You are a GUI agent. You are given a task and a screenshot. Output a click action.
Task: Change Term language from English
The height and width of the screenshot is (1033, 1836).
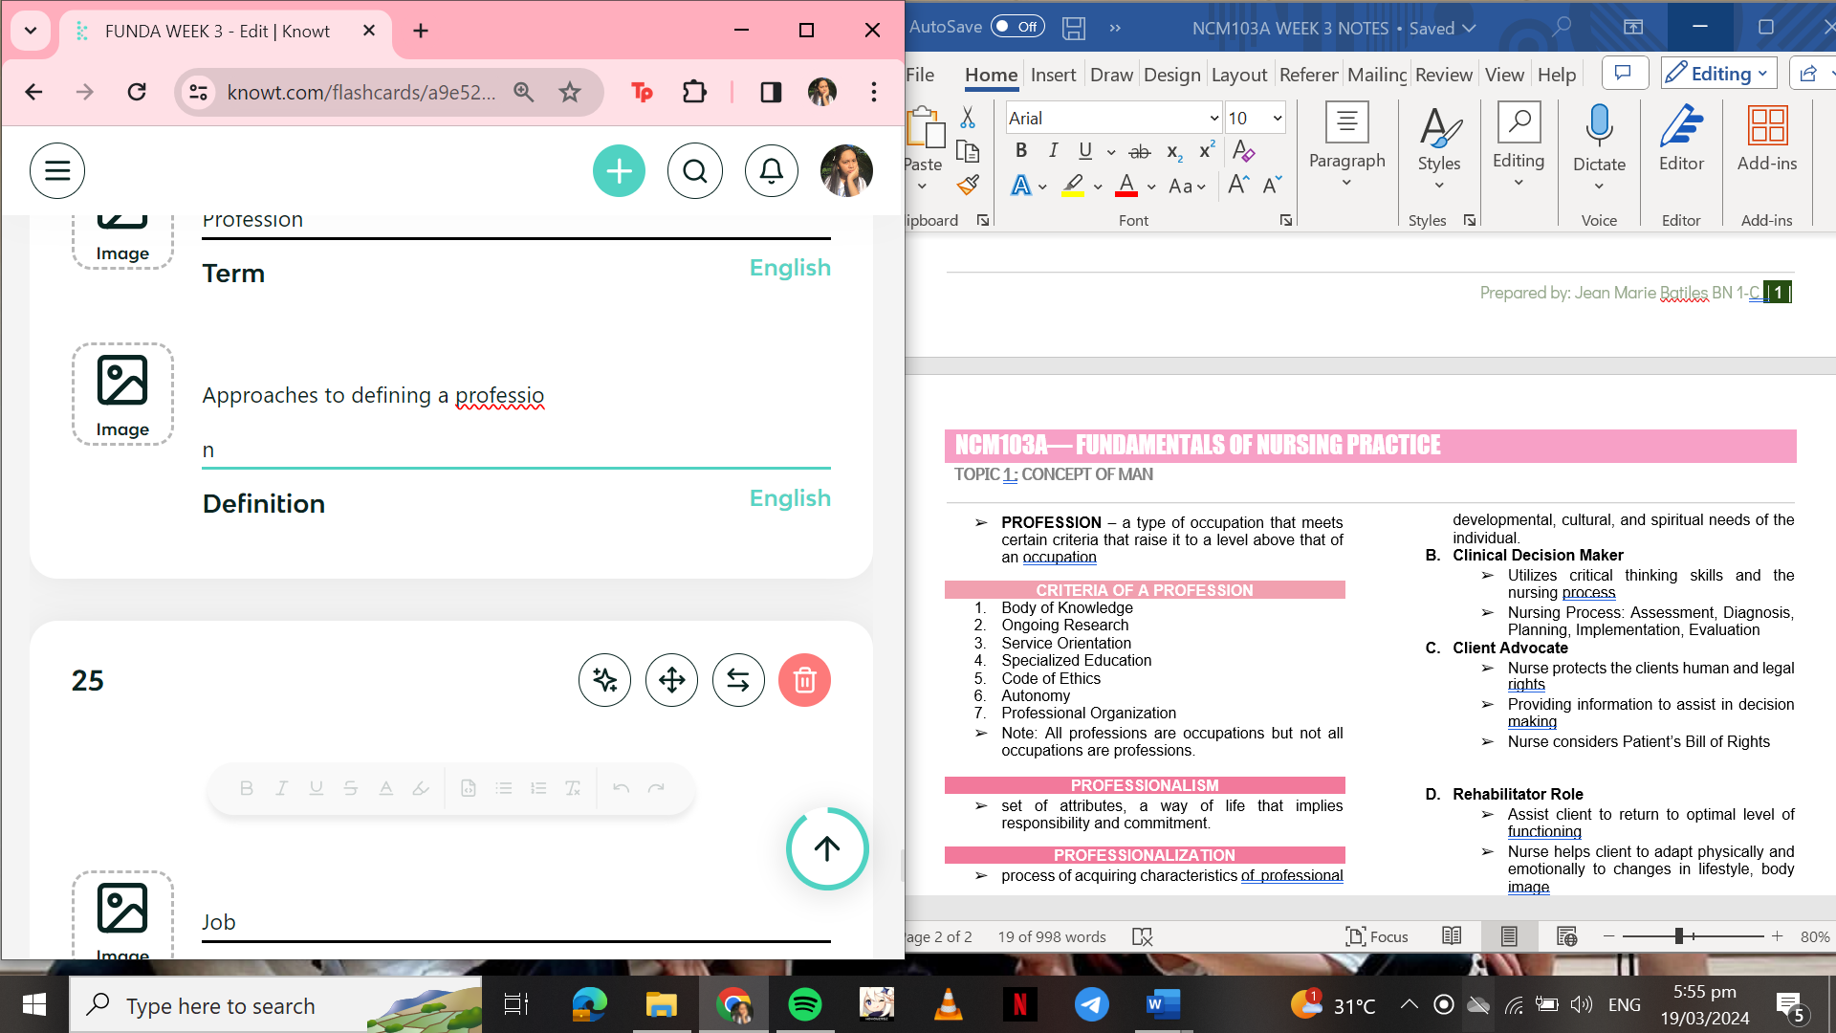[790, 268]
